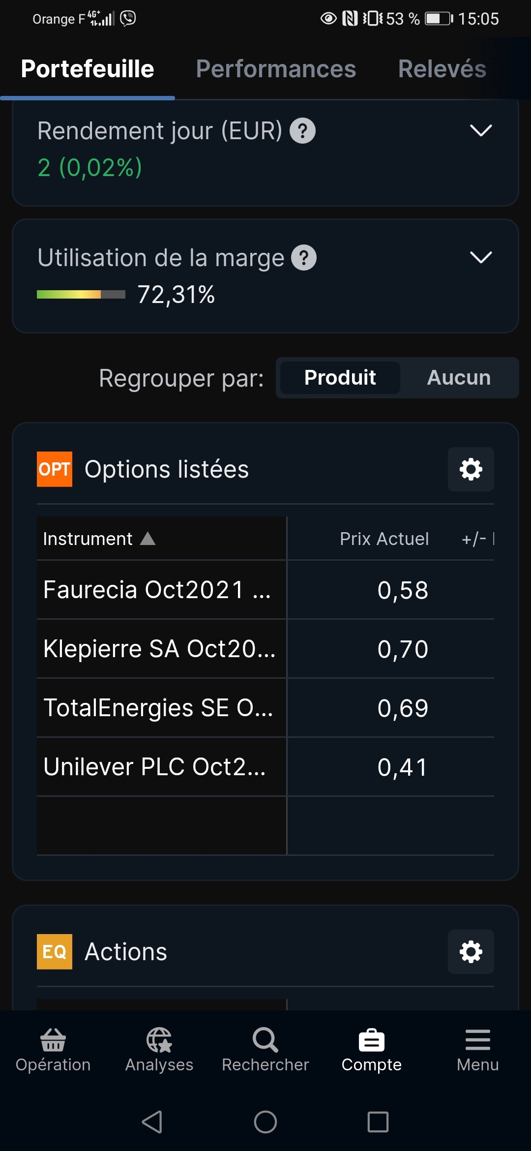This screenshot has width=531, height=1151.
Task: Open settings gear for Actions section
Action: 471,952
